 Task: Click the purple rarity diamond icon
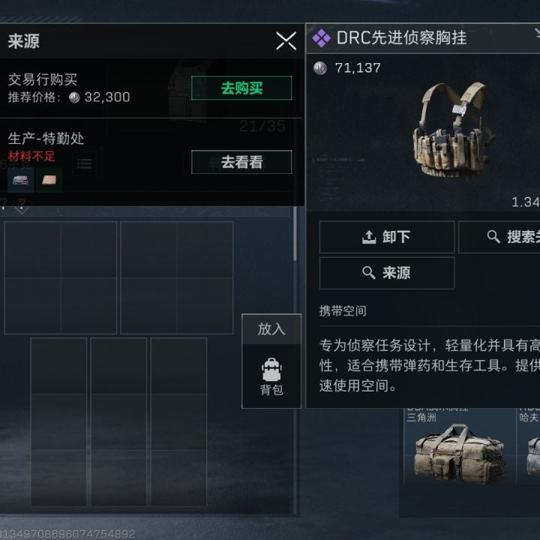click(321, 38)
